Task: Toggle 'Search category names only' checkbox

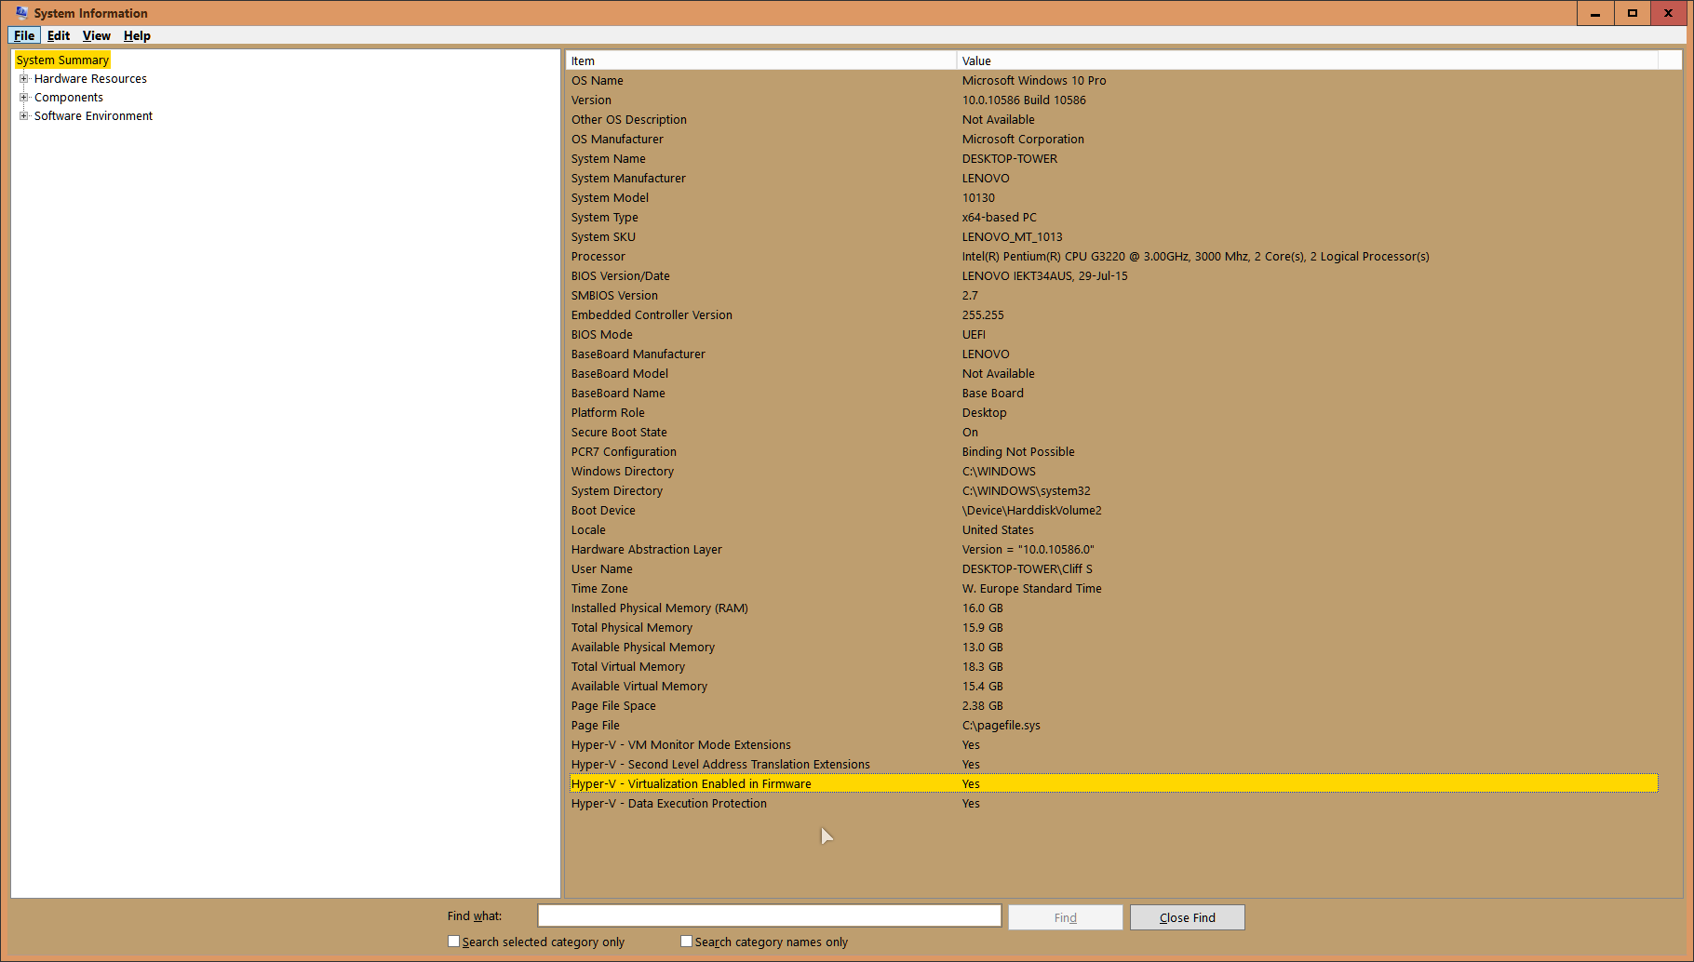Action: [686, 942]
